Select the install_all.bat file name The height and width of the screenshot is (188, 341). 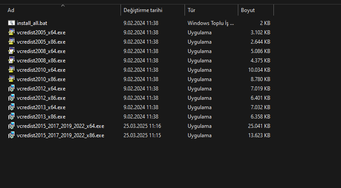tap(32, 23)
